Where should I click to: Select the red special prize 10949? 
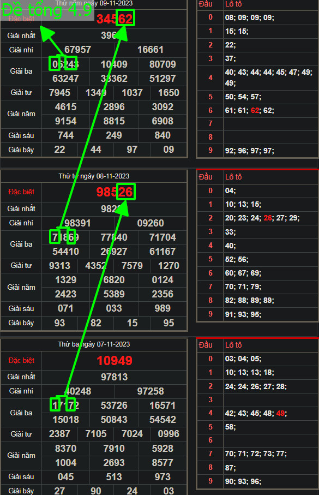(x=115, y=361)
